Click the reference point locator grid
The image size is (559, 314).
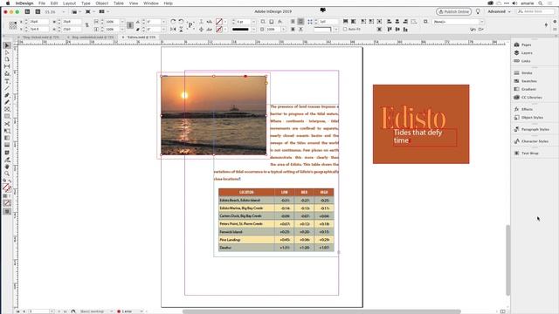tap(13, 25)
